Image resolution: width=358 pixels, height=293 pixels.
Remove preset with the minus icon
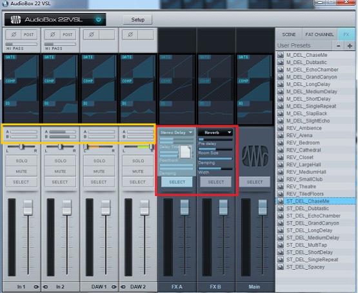(339, 46)
